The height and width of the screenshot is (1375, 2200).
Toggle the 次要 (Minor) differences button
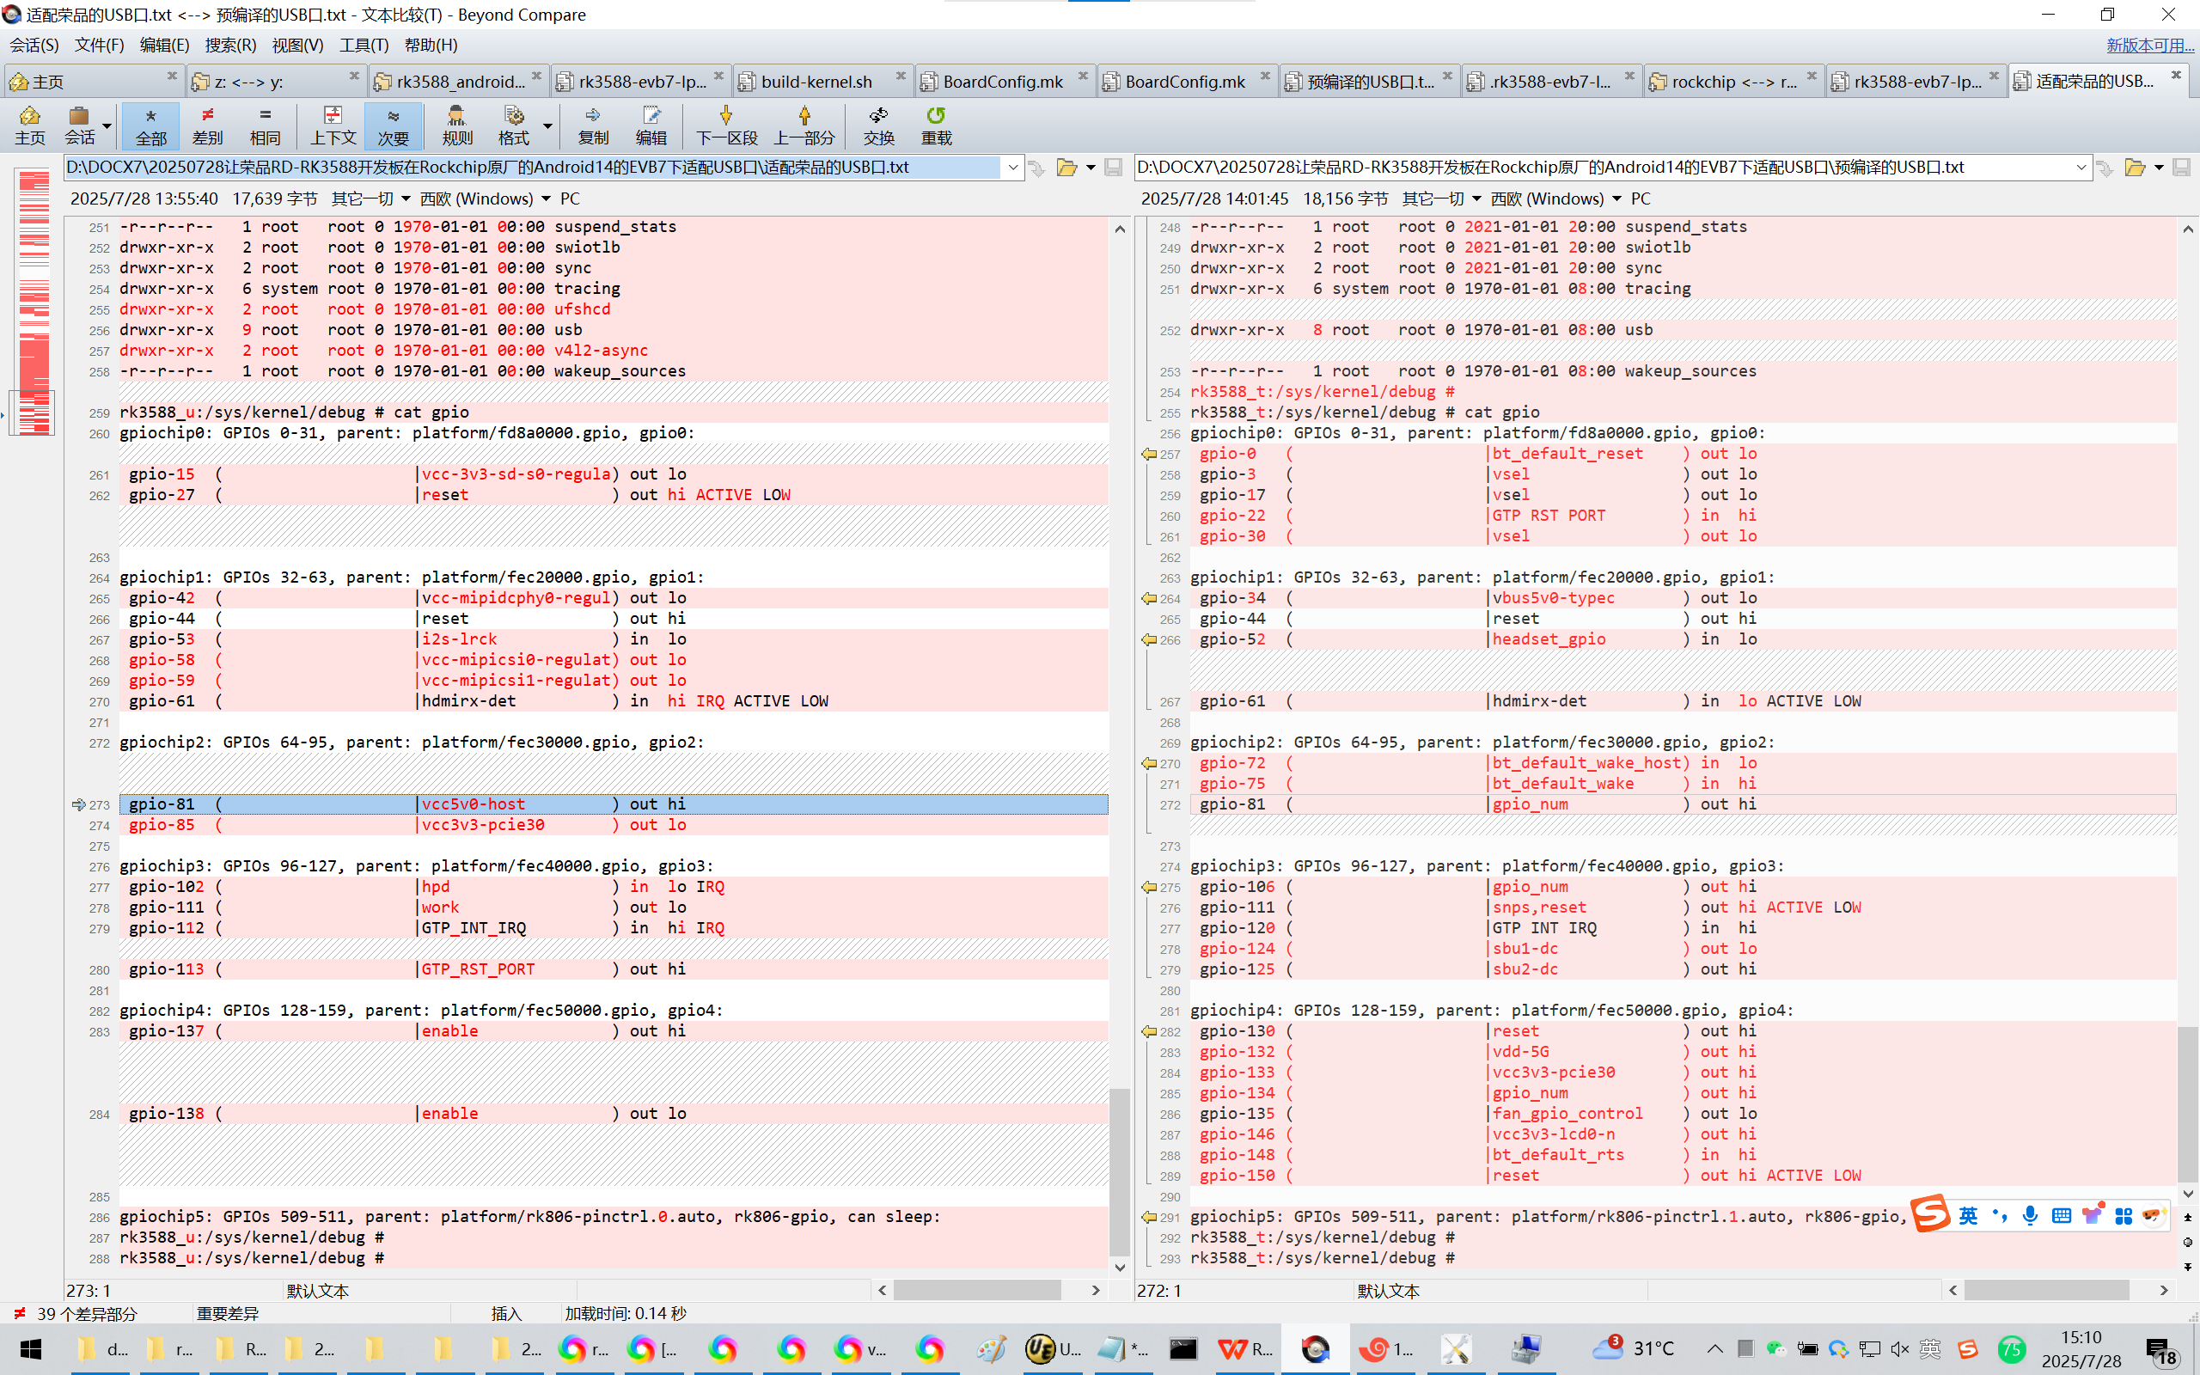(393, 125)
